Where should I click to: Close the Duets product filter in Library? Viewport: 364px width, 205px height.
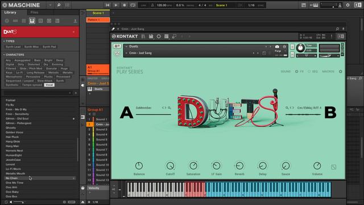point(74,32)
